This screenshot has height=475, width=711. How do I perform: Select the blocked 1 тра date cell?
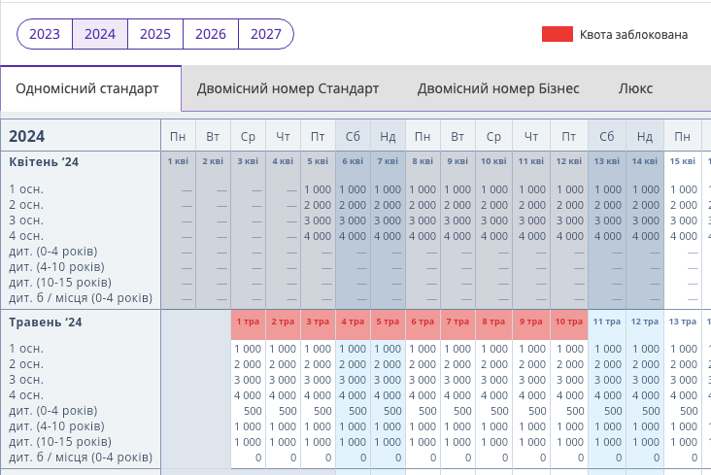click(248, 324)
